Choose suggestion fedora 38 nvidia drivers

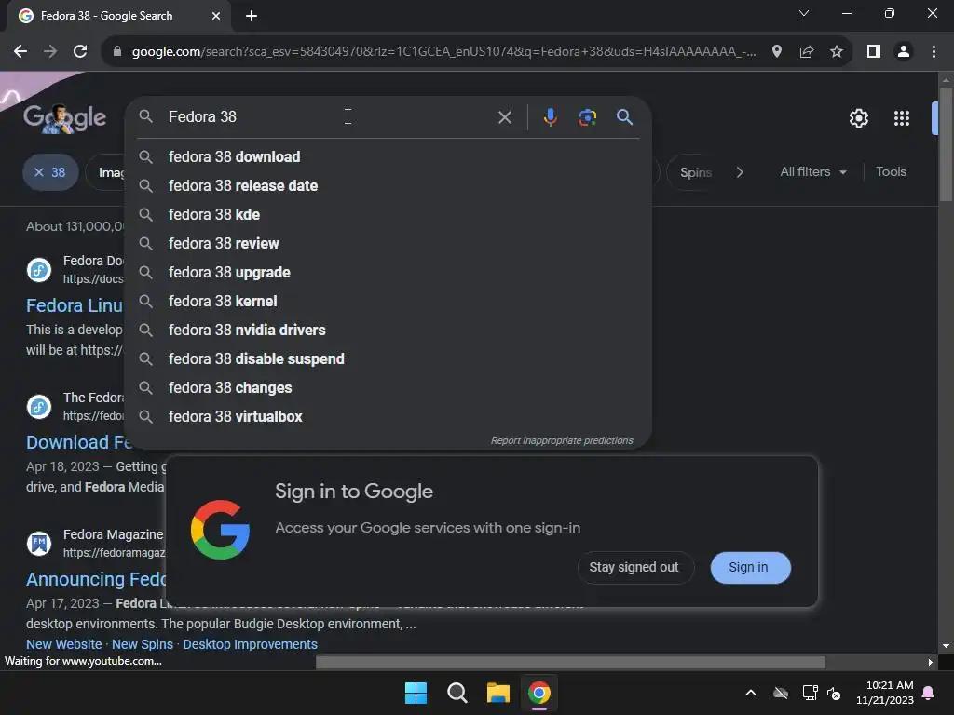[x=388, y=331]
